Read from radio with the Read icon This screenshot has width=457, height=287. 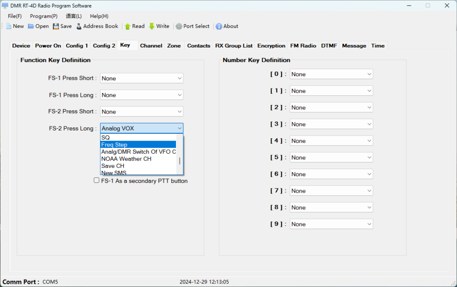pos(128,26)
